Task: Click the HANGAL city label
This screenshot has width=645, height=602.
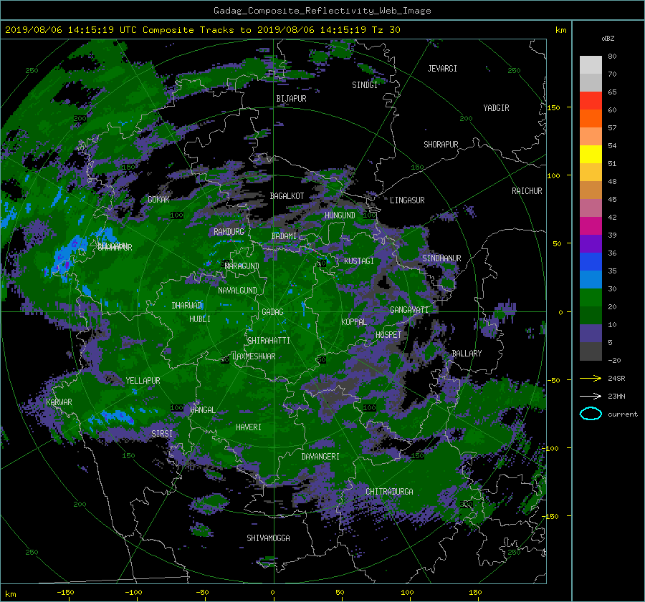Action: 203,410
